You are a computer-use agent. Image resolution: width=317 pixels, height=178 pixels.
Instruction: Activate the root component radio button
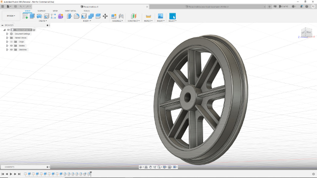tap(34, 30)
